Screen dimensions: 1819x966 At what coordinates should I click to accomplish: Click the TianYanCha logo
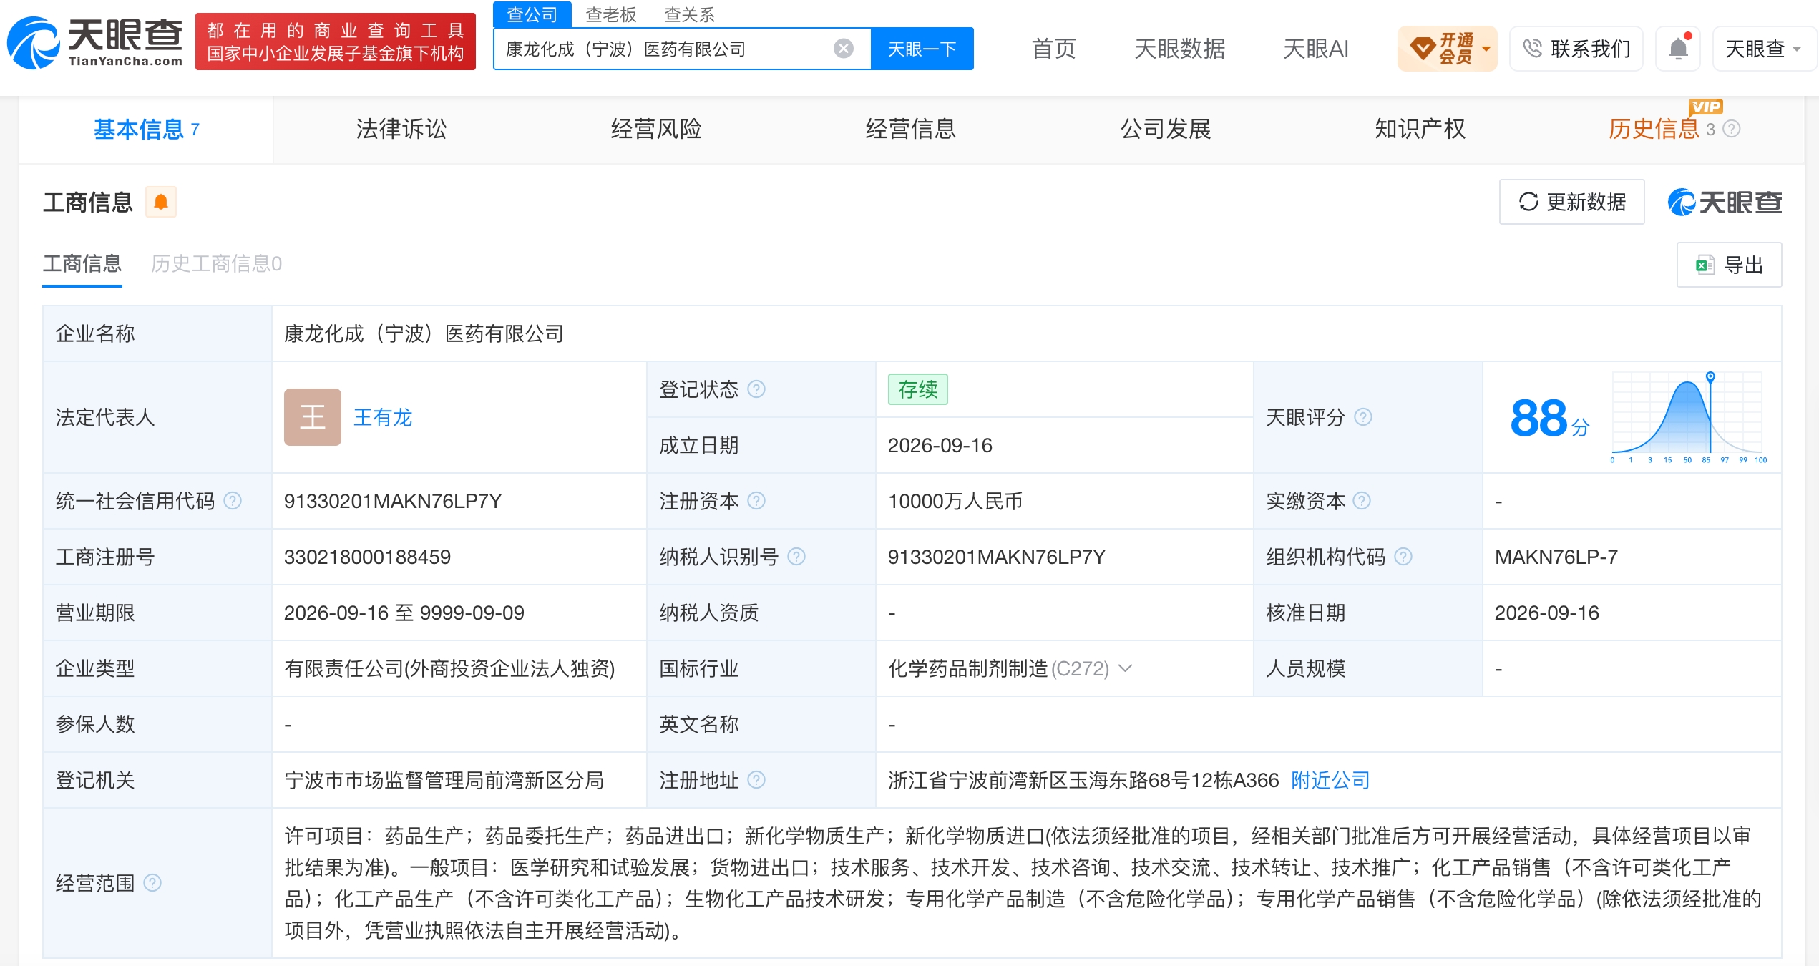point(95,42)
